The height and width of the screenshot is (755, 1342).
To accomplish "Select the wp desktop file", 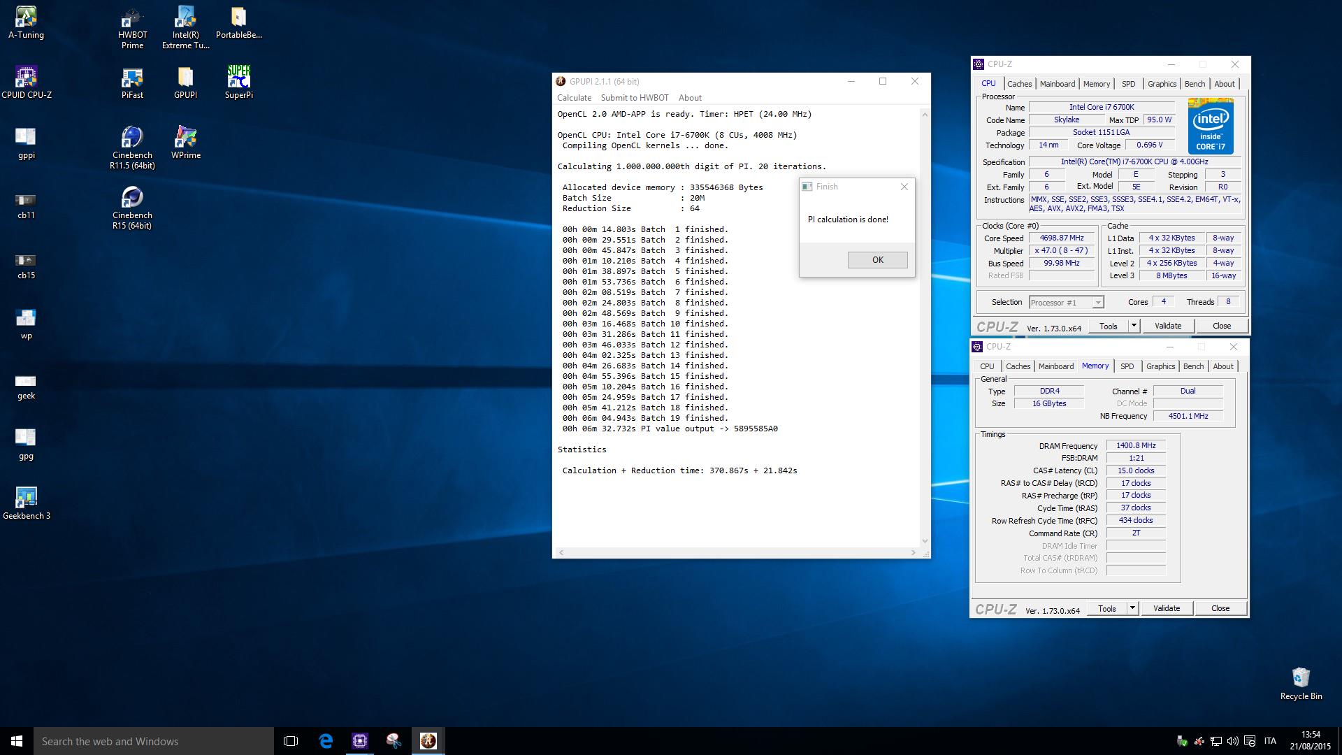I will click(x=26, y=324).
